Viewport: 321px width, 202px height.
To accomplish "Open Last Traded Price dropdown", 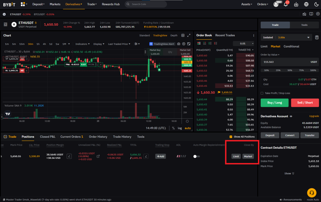I will coord(119,44).
